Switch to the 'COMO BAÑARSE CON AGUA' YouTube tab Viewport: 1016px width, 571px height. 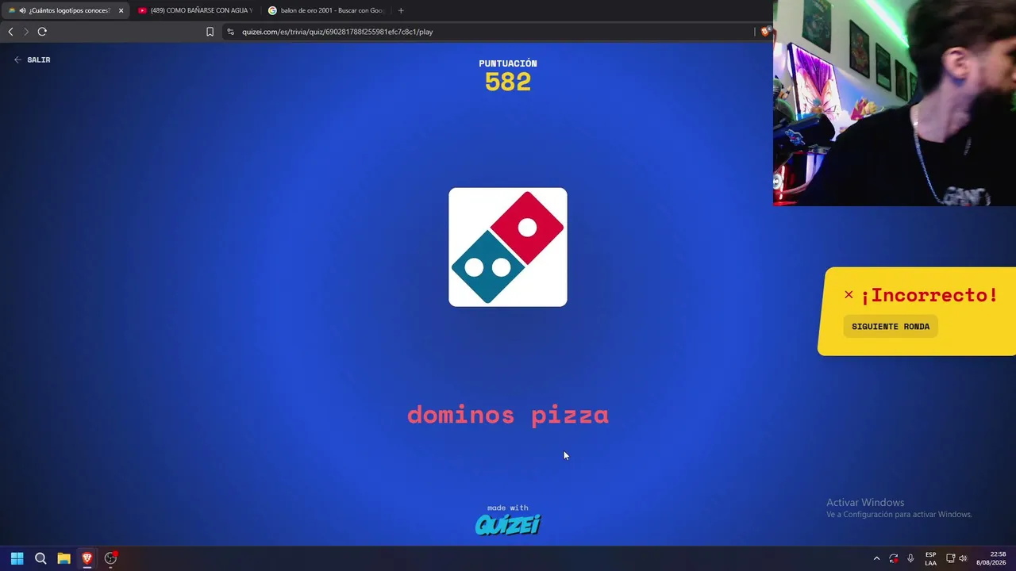pos(195,10)
